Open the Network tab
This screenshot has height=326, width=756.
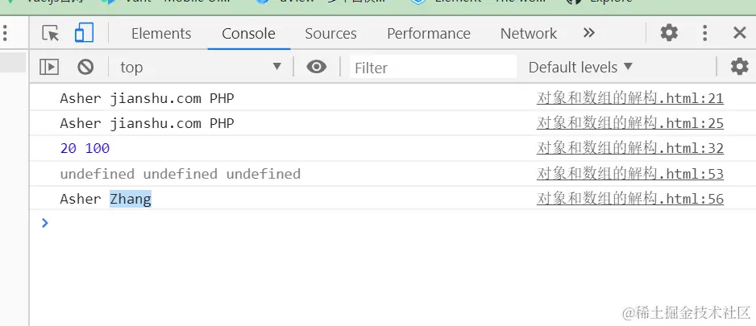(x=529, y=33)
